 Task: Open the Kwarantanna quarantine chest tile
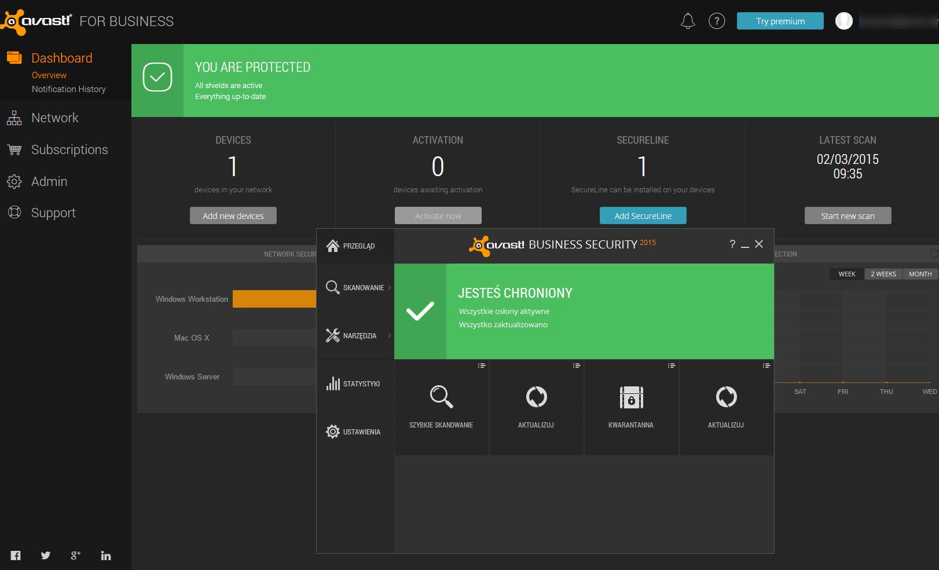click(631, 408)
